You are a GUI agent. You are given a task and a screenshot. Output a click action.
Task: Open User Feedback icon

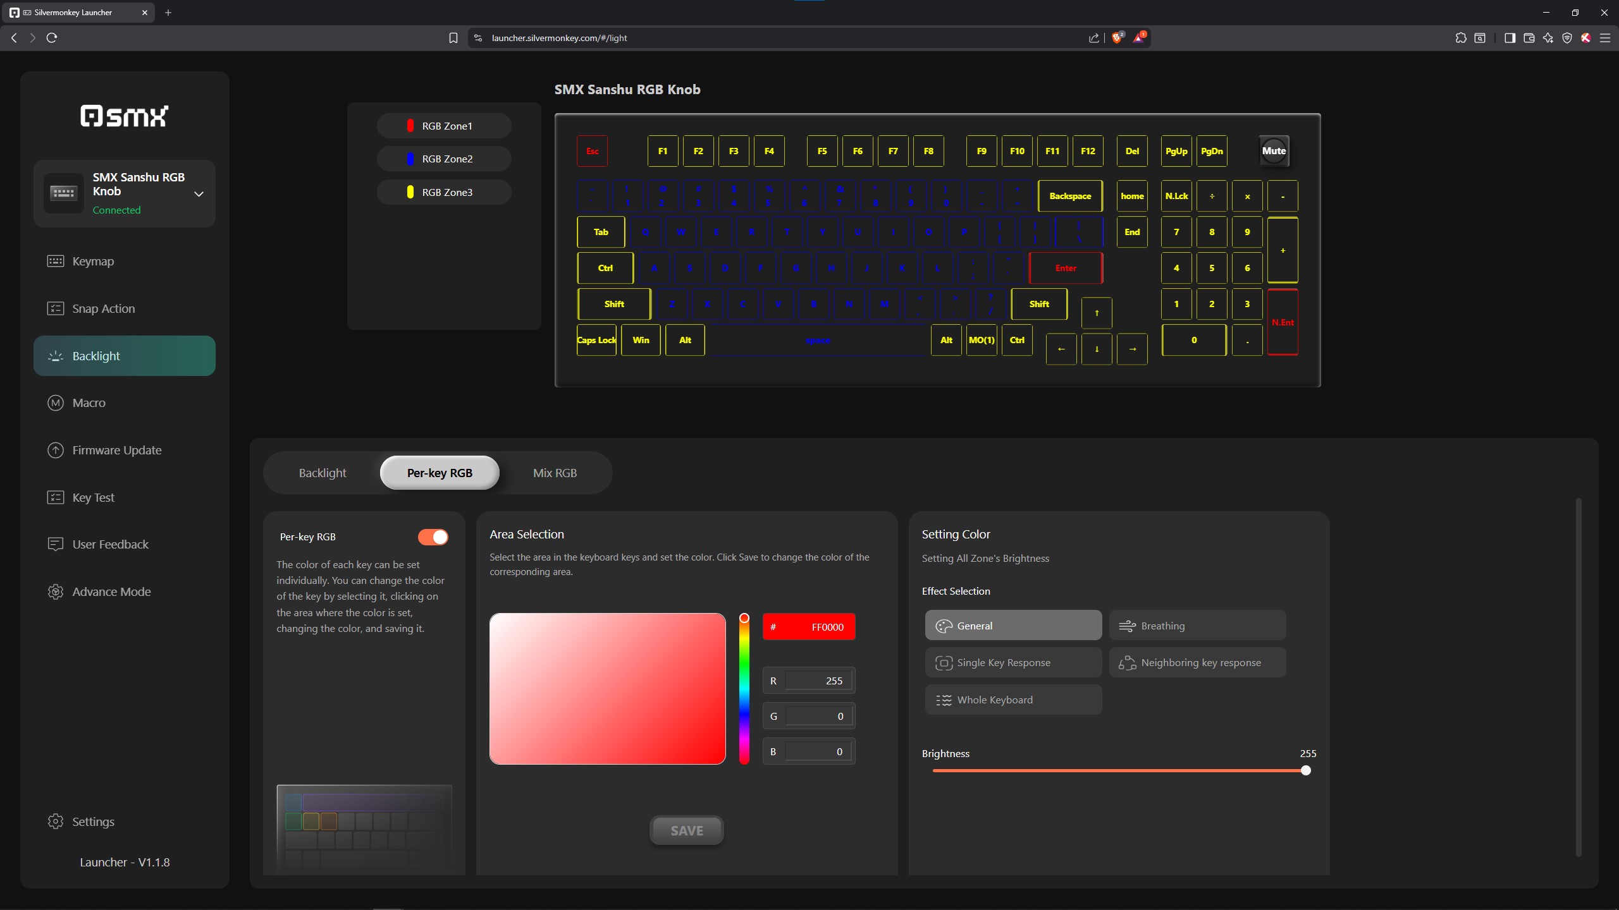pos(56,544)
